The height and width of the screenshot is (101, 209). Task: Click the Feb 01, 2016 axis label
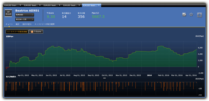click(x=164, y=75)
